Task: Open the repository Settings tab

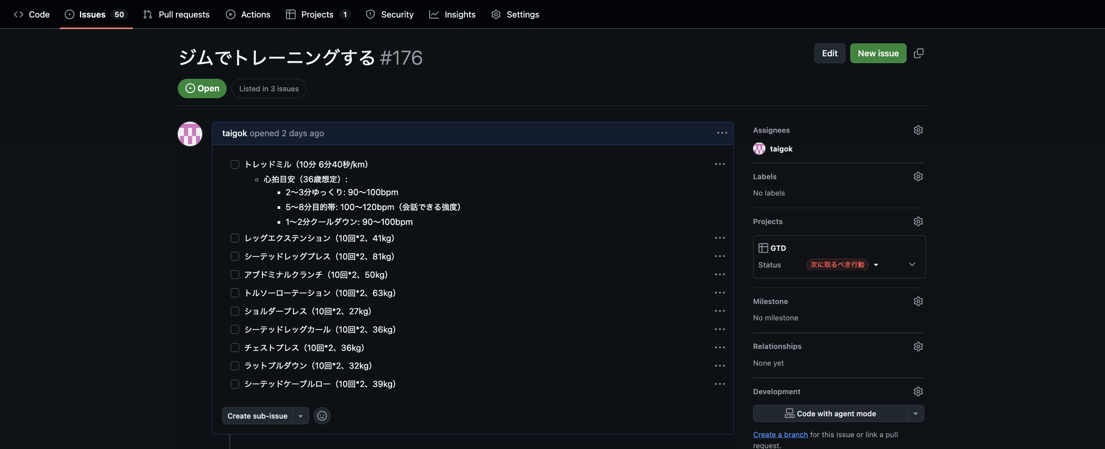Action: 515,14
